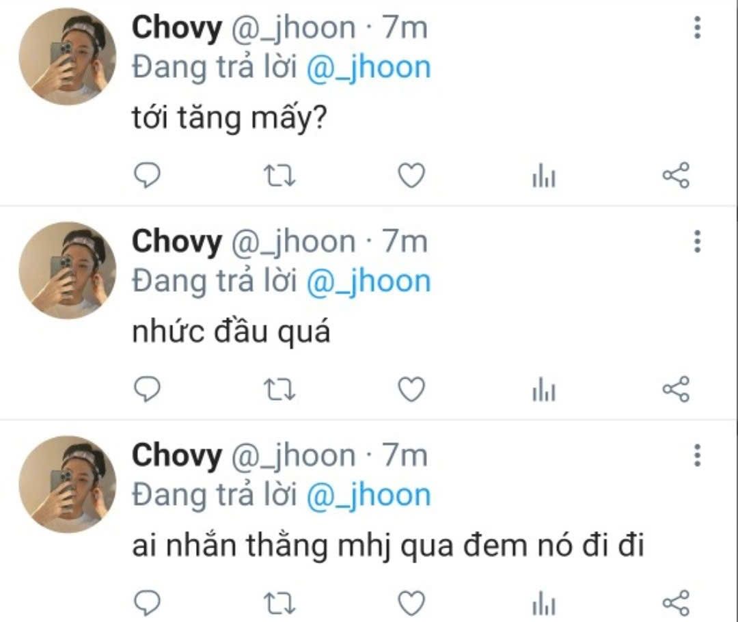
Task: Retweet the "nhức đầu quá" tweet
Action: click(x=279, y=389)
